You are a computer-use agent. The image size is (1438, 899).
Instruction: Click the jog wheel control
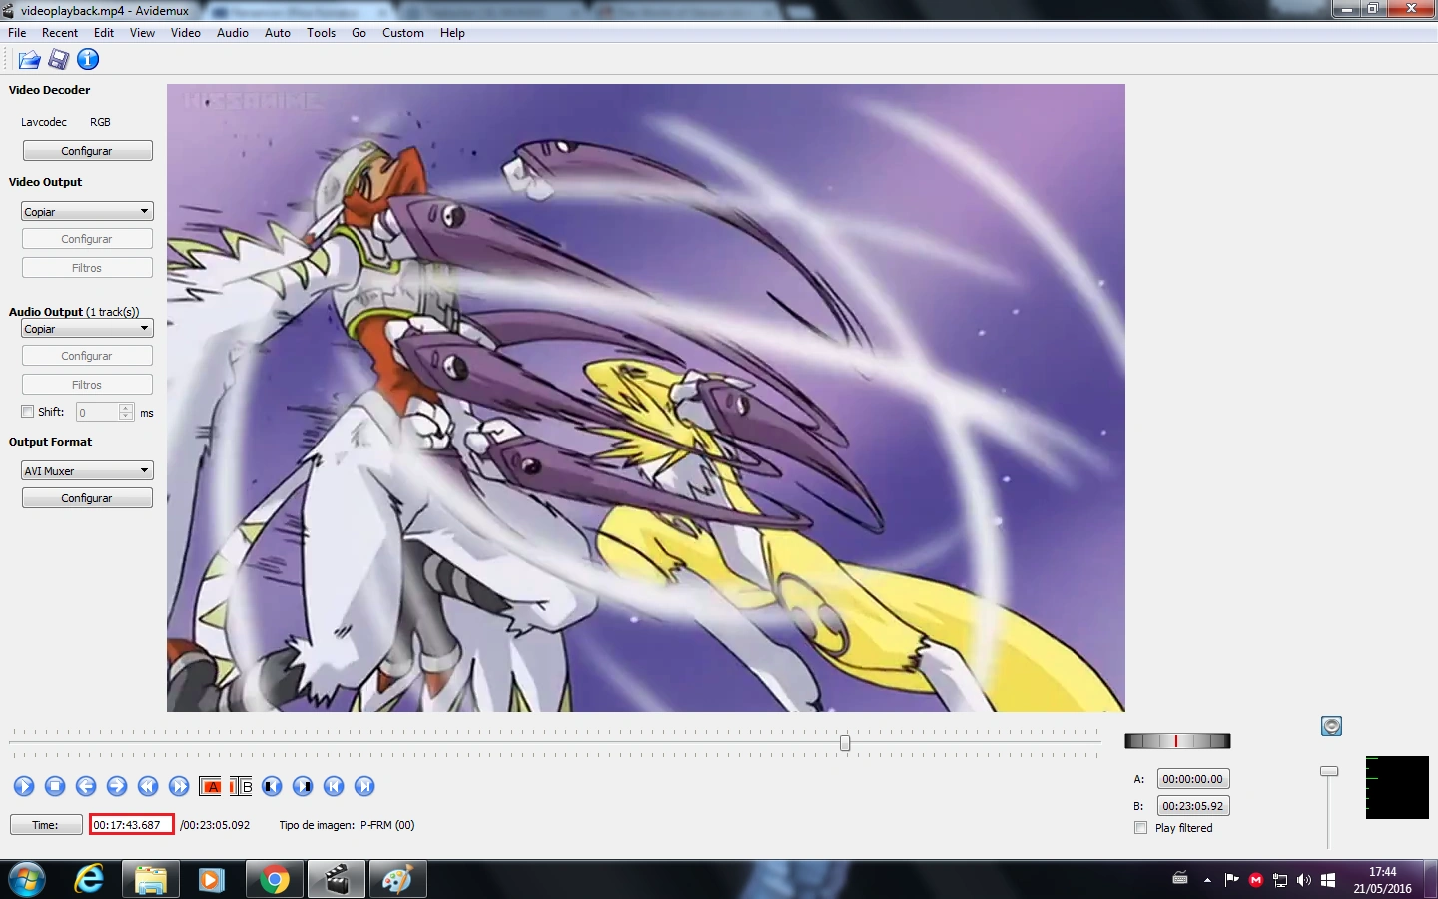[x=1177, y=741]
